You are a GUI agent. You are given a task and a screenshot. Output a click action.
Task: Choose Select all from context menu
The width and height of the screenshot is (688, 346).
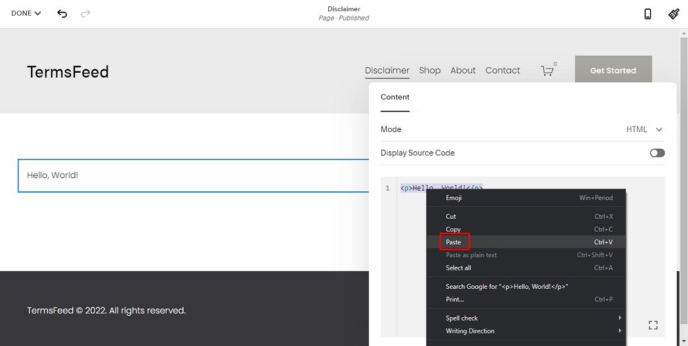point(526,268)
